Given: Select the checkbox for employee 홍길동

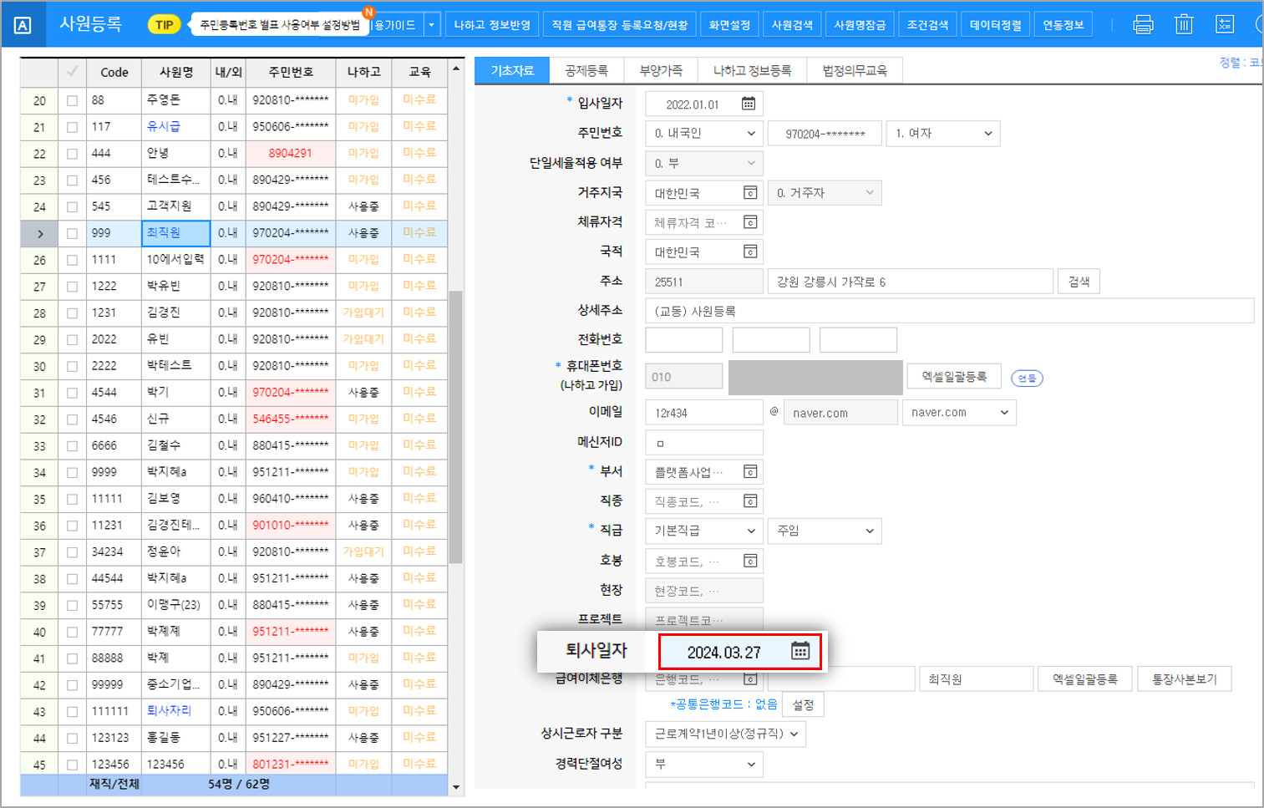Looking at the screenshot, I should (73, 738).
